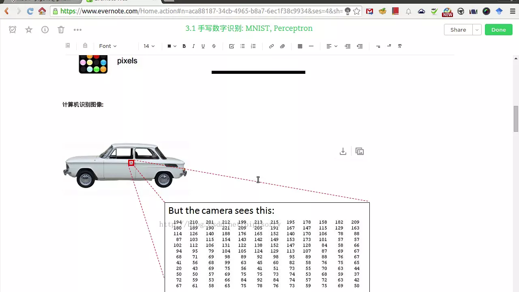This screenshot has width=519, height=292.
Task: Click the browser back arrow
Action: (6, 11)
